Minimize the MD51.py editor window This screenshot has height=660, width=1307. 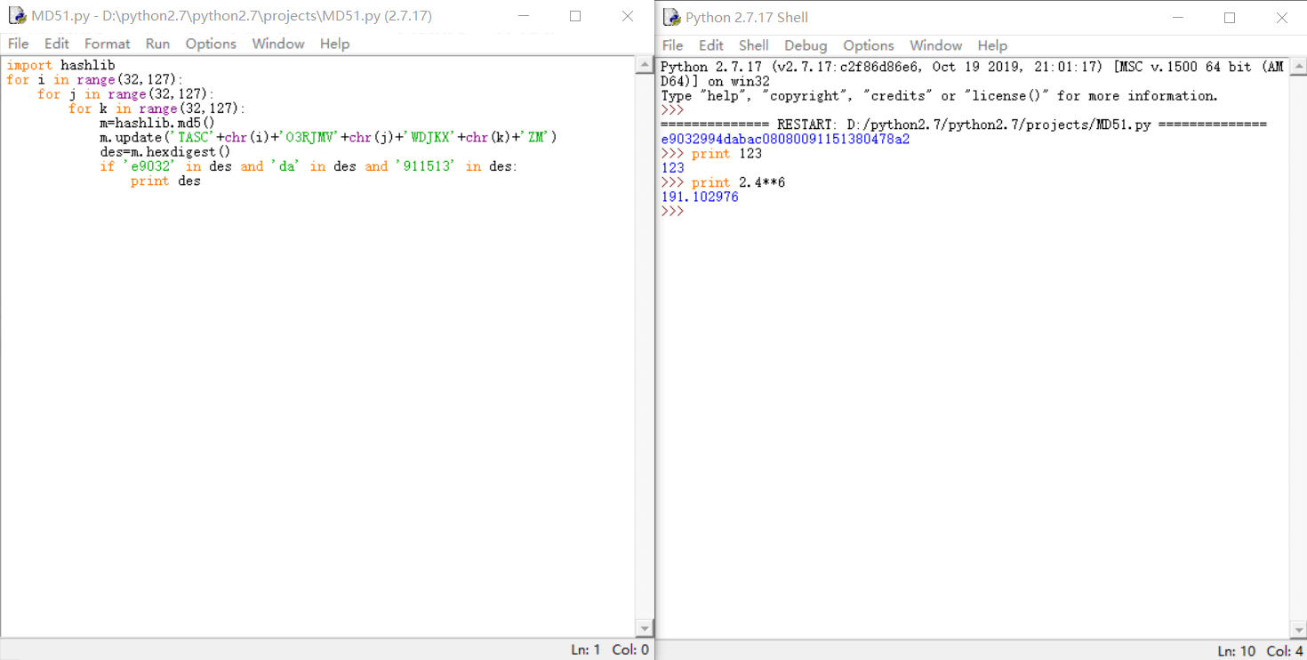(x=523, y=16)
